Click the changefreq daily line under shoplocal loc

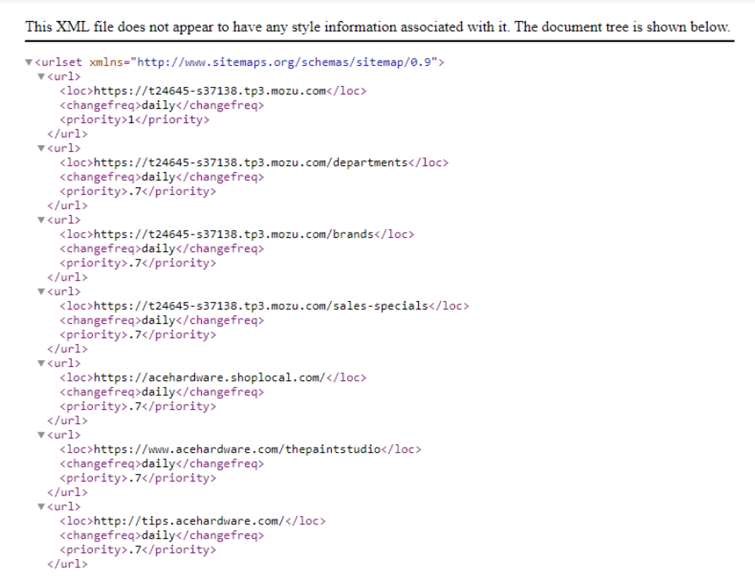pyautogui.click(x=162, y=392)
